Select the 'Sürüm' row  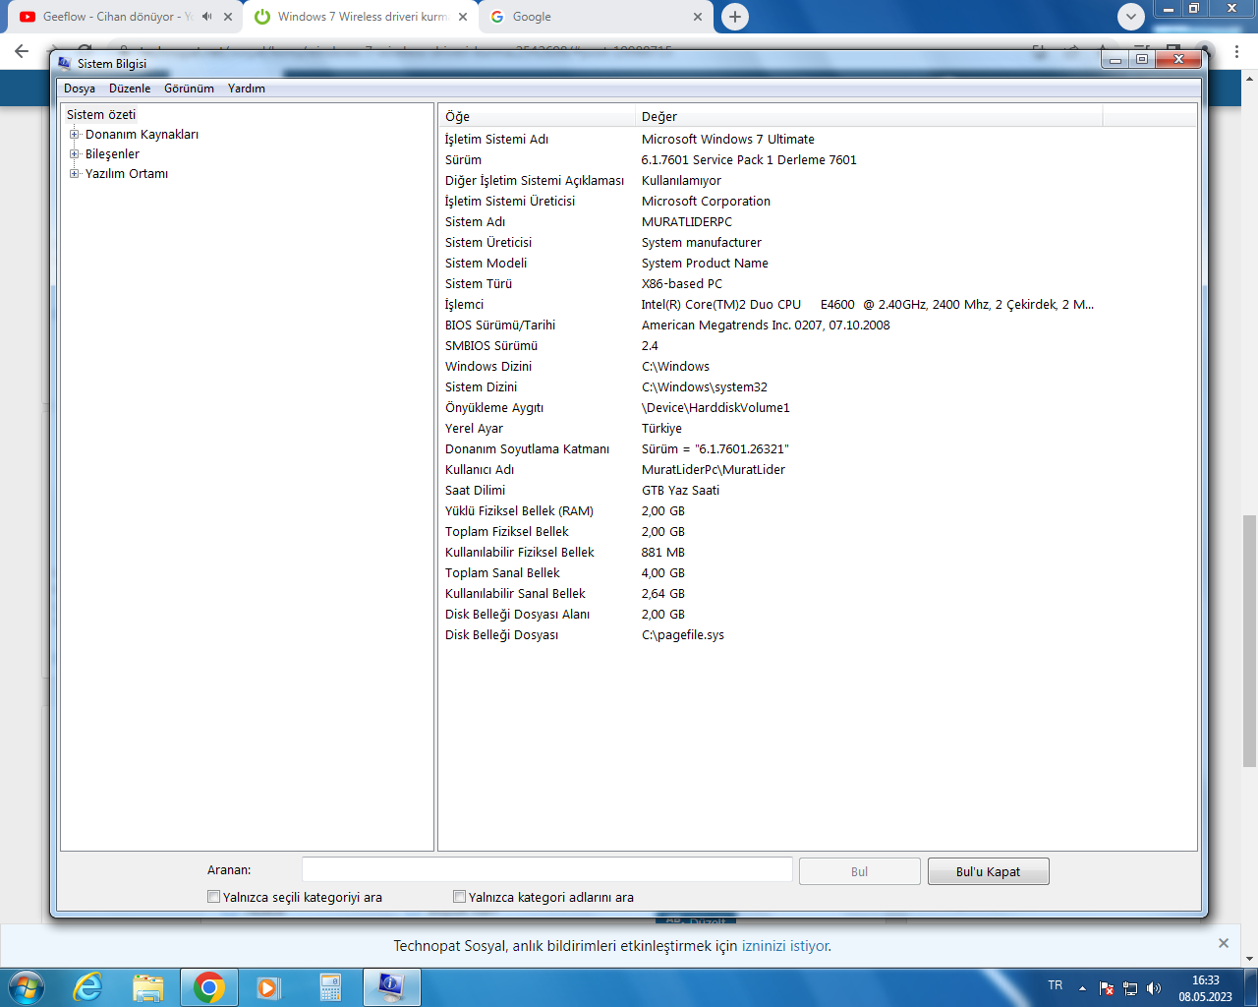coord(818,160)
